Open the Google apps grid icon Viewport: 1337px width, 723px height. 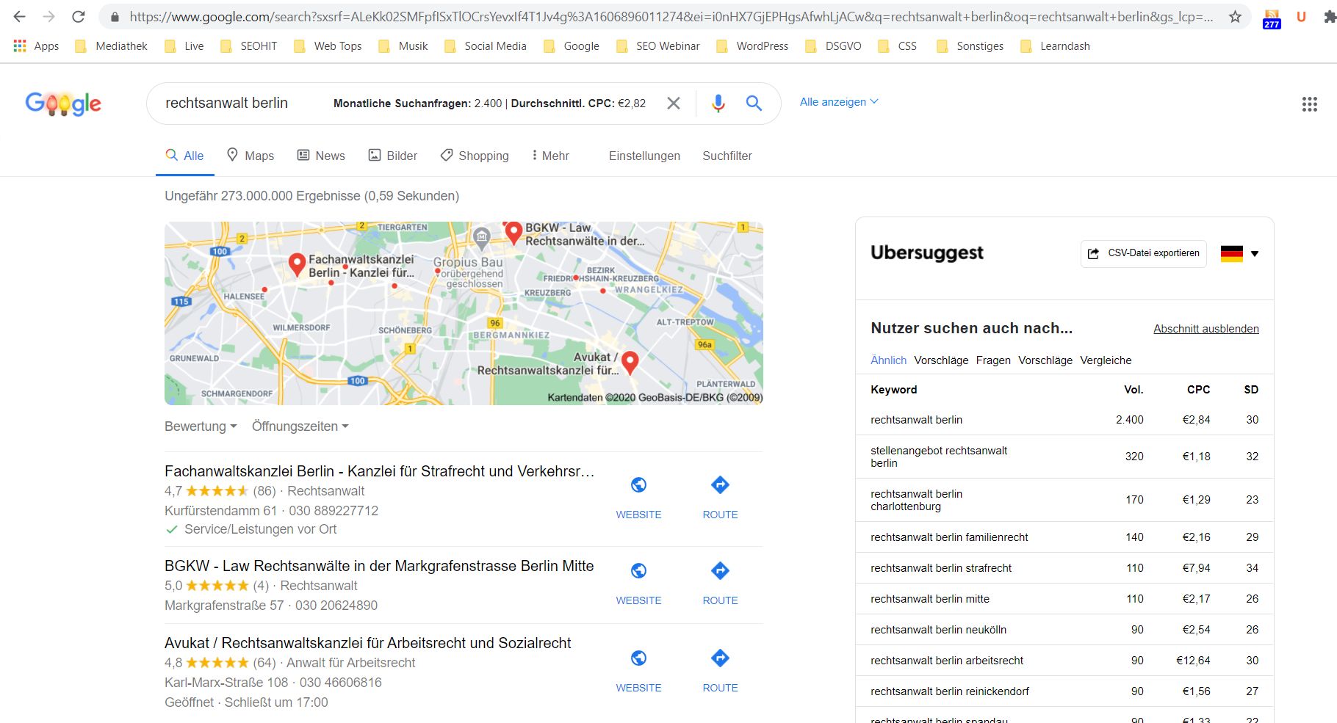1309,104
